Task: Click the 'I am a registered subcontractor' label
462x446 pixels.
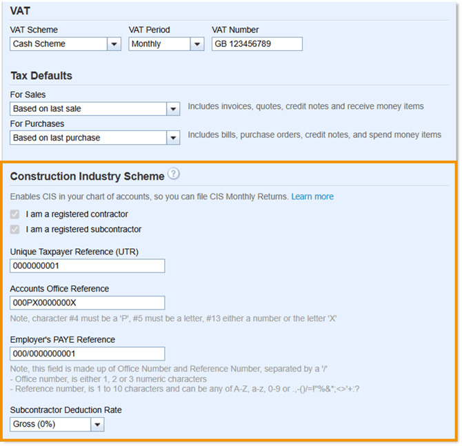Action: tap(83, 229)
